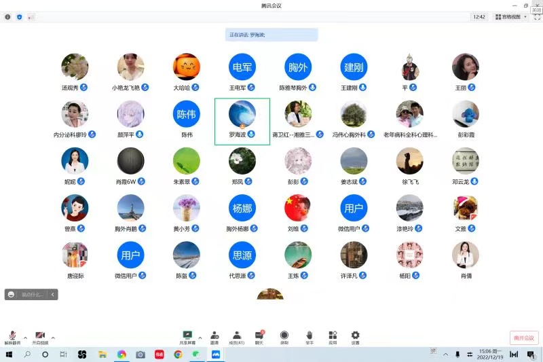This screenshot has height=362, width=543.
Task: Open the 设置 settings gear
Action: click(x=355, y=337)
